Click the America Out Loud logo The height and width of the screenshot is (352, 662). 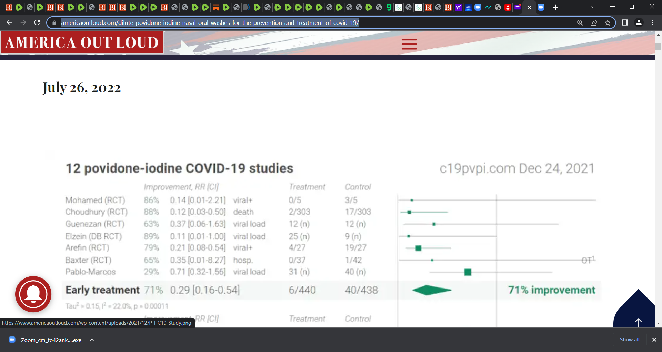pyautogui.click(x=82, y=42)
